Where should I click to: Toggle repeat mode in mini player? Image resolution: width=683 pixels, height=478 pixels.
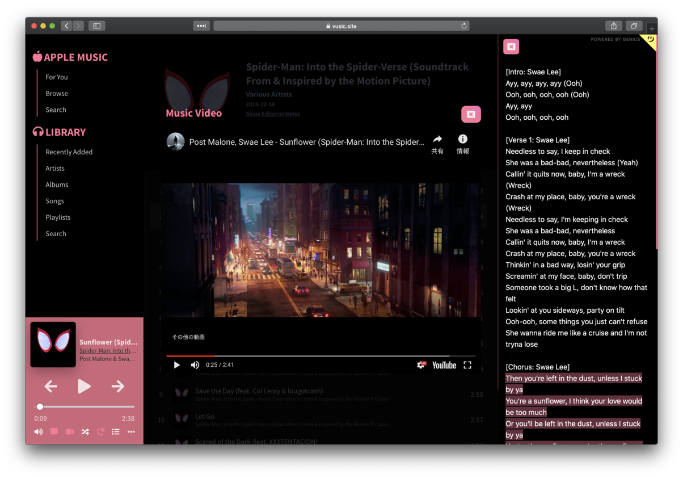100,432
